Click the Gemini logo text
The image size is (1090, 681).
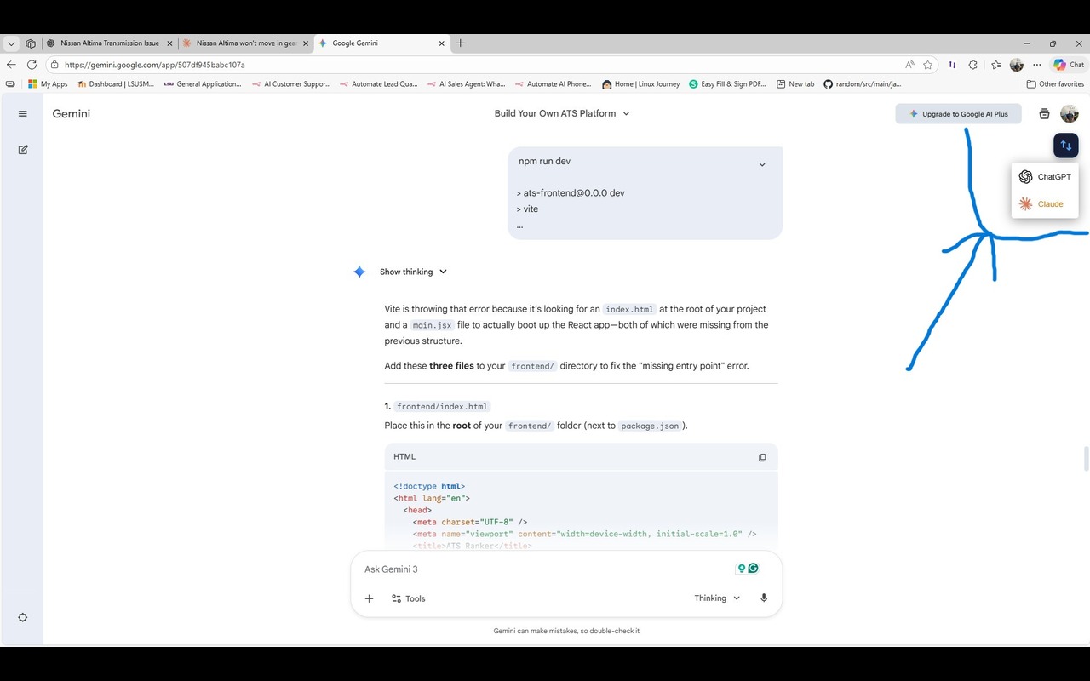[72, 113]
